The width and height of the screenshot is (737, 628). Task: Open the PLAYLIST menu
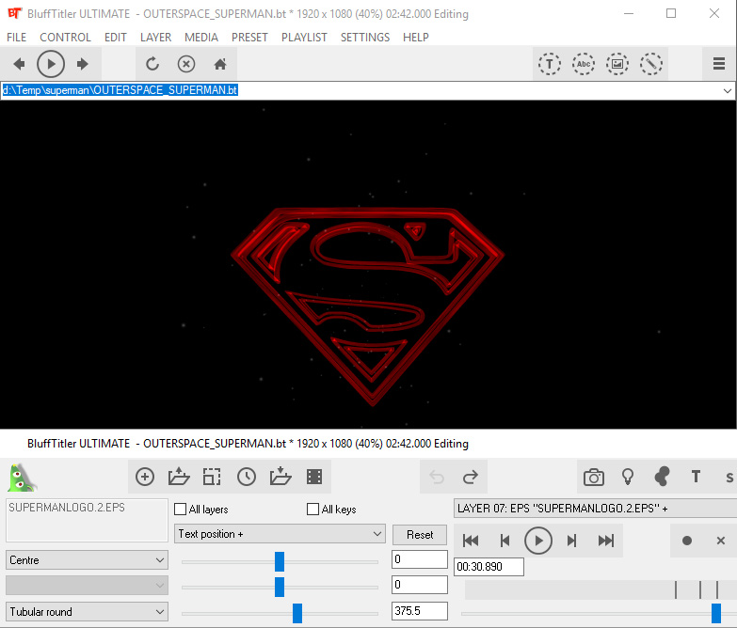click(304, 37)
